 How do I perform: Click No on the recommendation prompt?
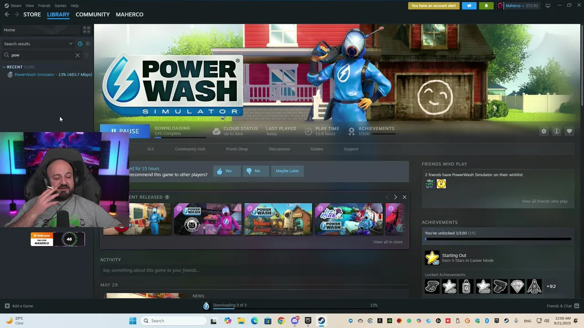coord(256,171)
